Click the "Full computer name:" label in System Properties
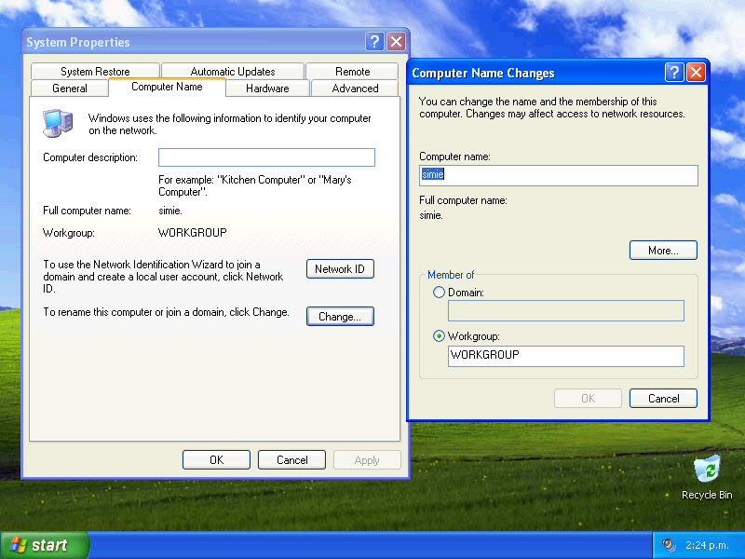 (x=87, y=211)
